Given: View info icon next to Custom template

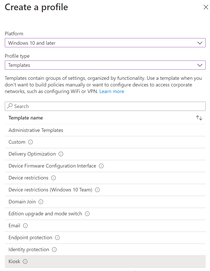Looking at the screenshot, I should pyautogui.click(x=30, y=142).
